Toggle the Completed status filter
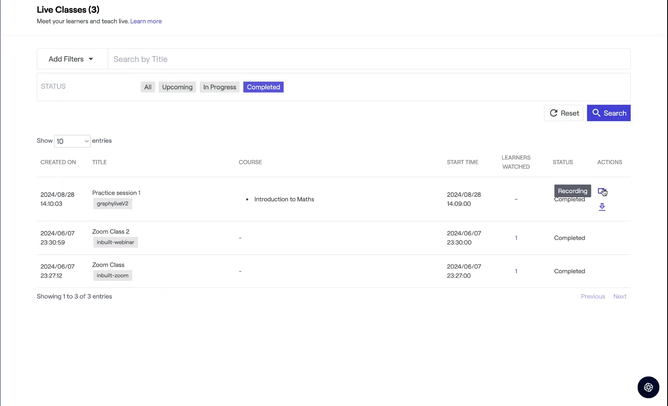Screen dimensions: 668x406 click(x=263, y=87)
